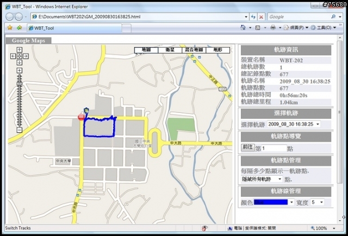Click the track point number field

274,148
